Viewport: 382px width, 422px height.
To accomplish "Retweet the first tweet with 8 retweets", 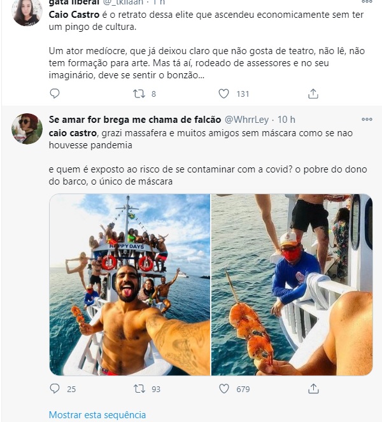I will pos(139,94).
